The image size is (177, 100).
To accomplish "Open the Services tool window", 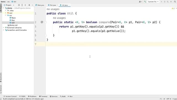I will 54,96.
